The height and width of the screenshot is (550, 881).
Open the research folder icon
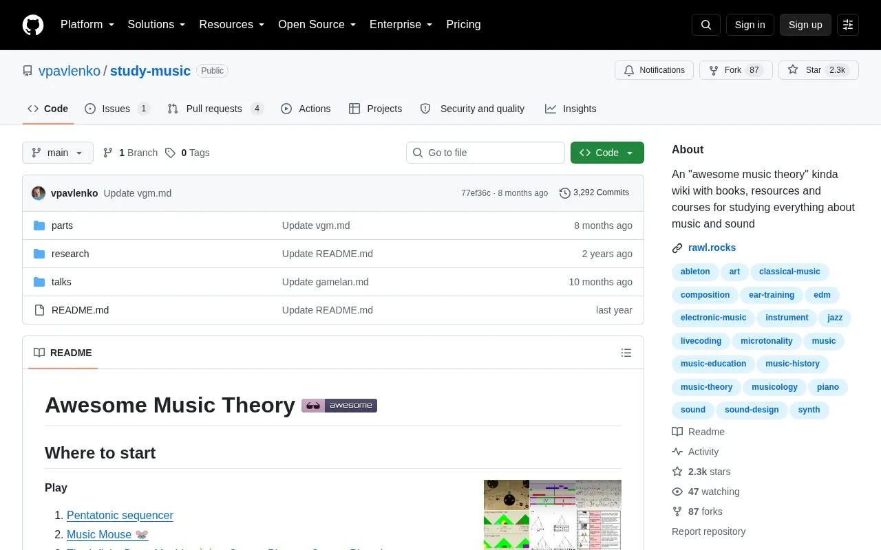tap(39, 254)
